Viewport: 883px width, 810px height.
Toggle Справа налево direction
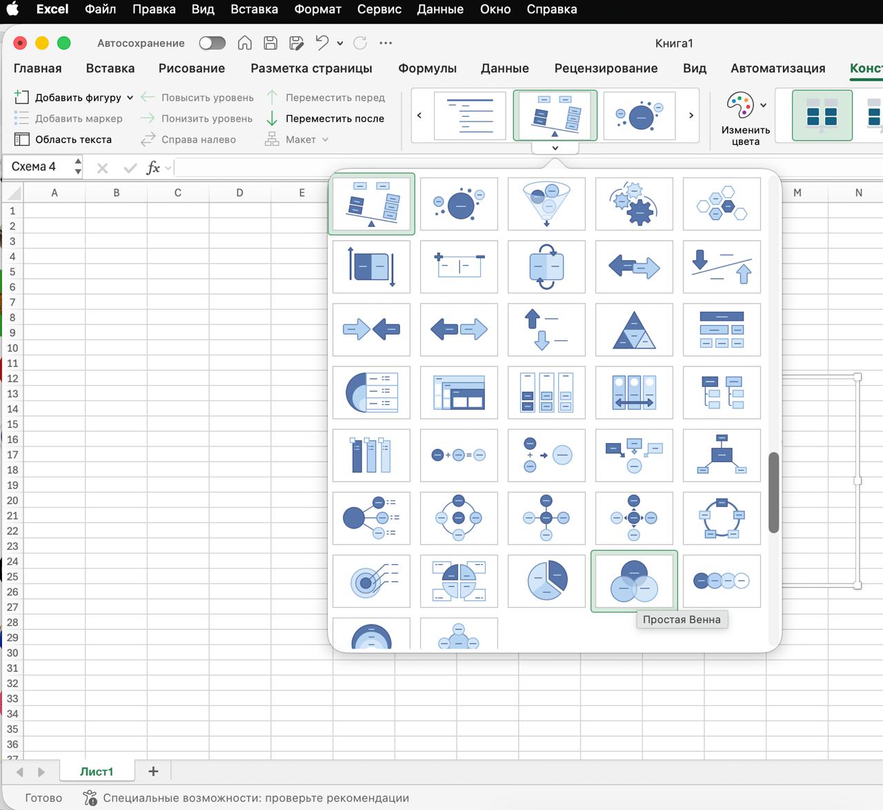(x=188, y=139)
